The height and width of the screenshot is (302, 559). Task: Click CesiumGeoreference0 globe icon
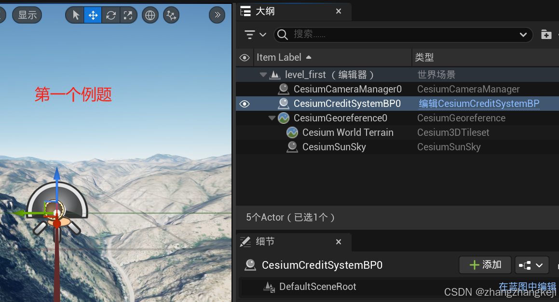tap(284, 118)
